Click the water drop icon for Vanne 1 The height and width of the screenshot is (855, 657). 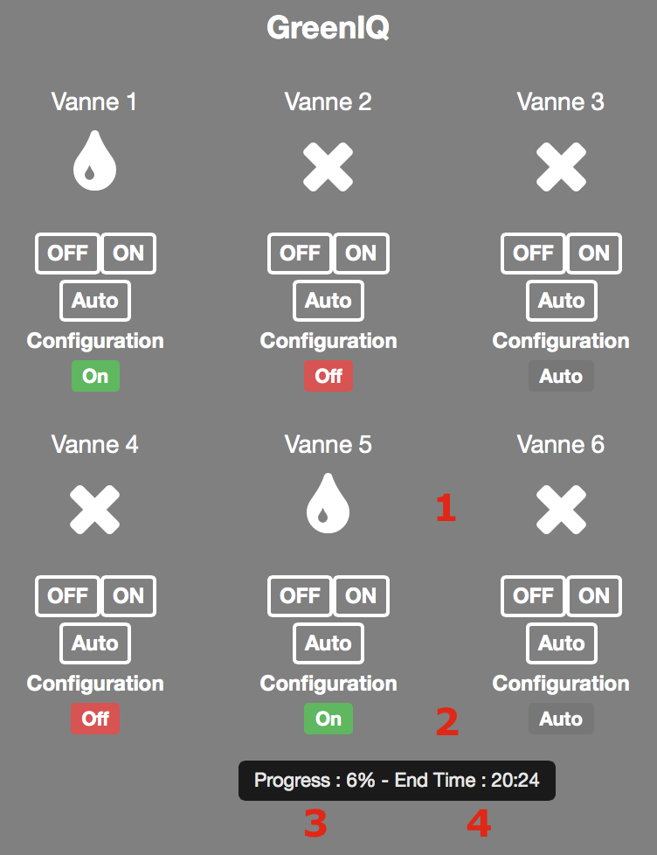94,161
